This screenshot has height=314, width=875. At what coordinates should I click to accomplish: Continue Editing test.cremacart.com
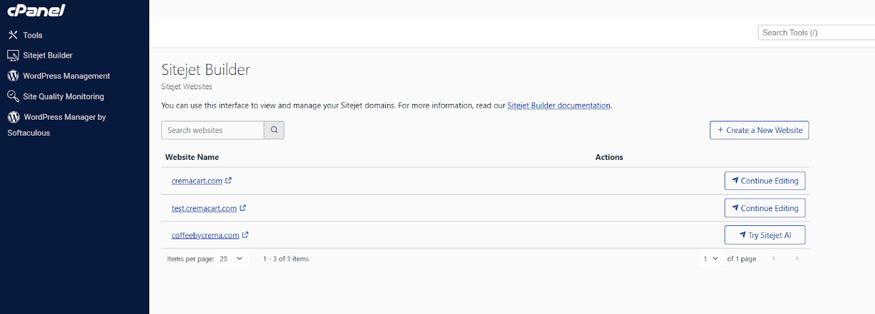[x=765, y=208]
